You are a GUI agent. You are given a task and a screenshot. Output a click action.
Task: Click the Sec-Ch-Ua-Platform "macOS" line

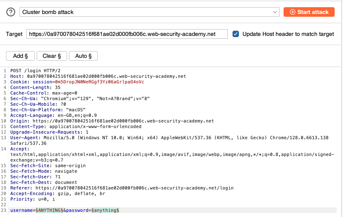click(48, 110)
